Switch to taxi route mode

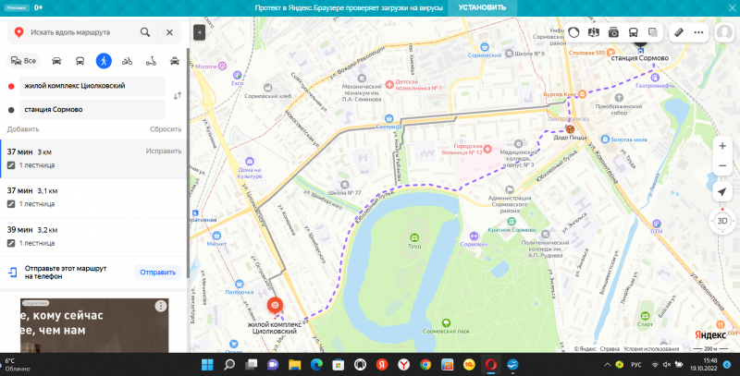click(175, 61)
